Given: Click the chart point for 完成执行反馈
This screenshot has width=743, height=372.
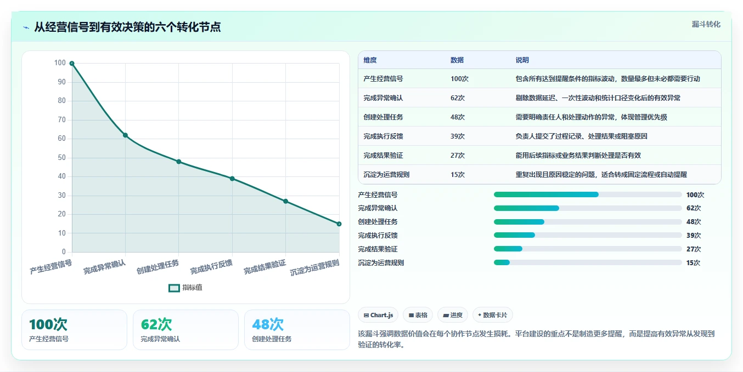Looking at the screenshot, I should [232, 179].
